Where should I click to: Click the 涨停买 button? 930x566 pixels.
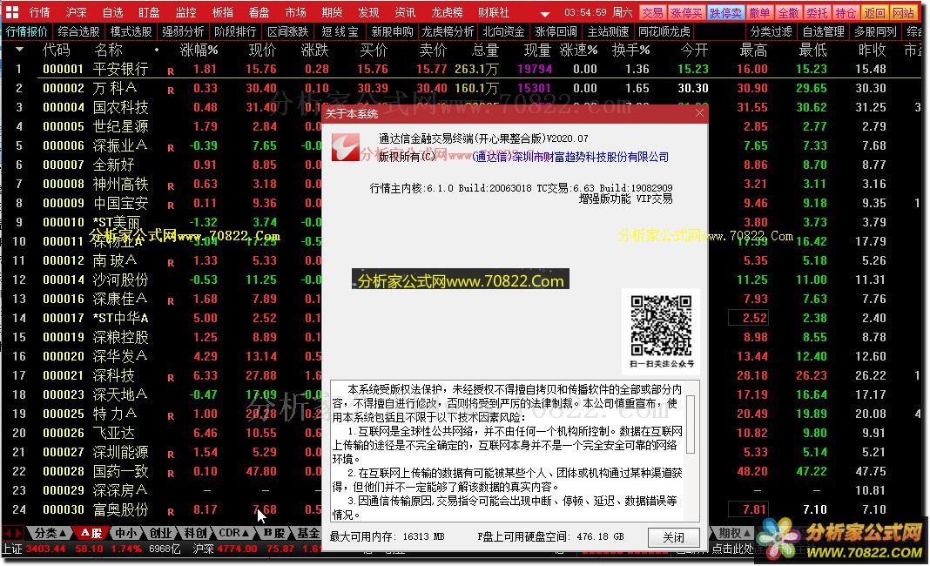tap(686, 12)
